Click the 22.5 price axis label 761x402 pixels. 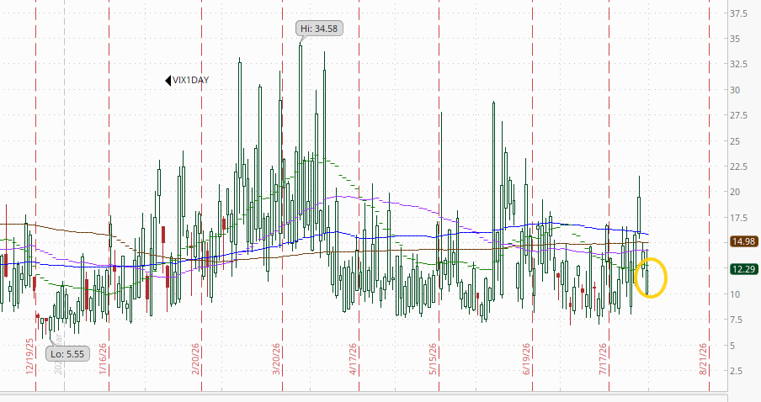point(738,167)
